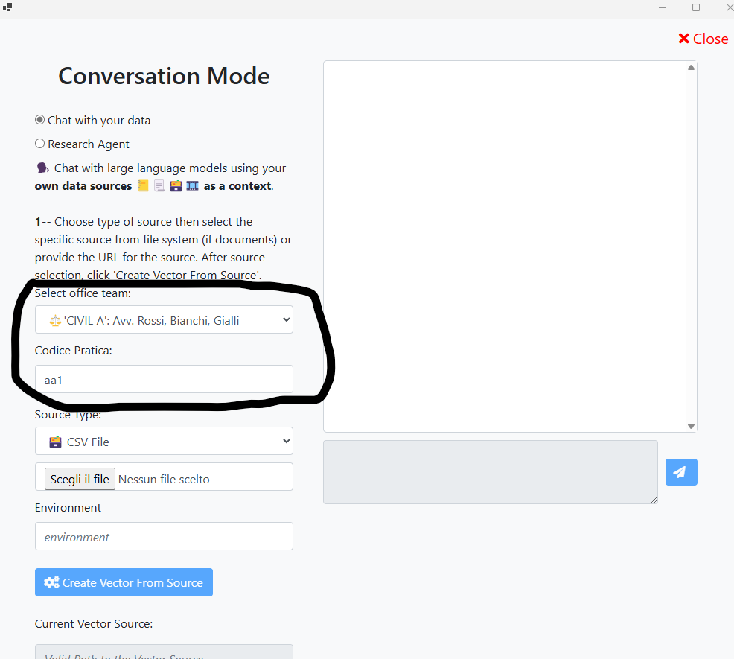Click the film strip data source icon
This screenshot has width=734, height=659.
[x=192, y=186]
